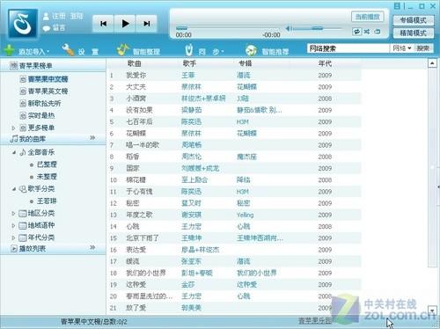Sort by the 专辑 column header
The image size is (440, 329).
[x=245, y=63]
